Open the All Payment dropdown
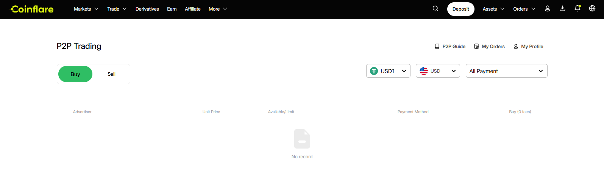 (506, 71)
